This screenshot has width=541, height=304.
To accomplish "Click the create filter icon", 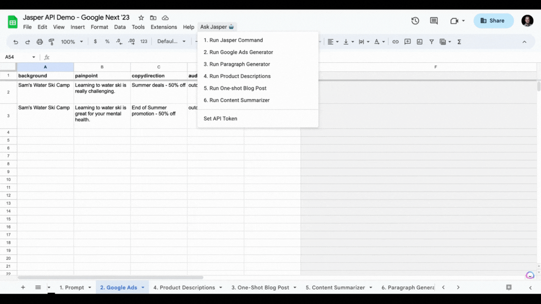I will pos(432,42).
